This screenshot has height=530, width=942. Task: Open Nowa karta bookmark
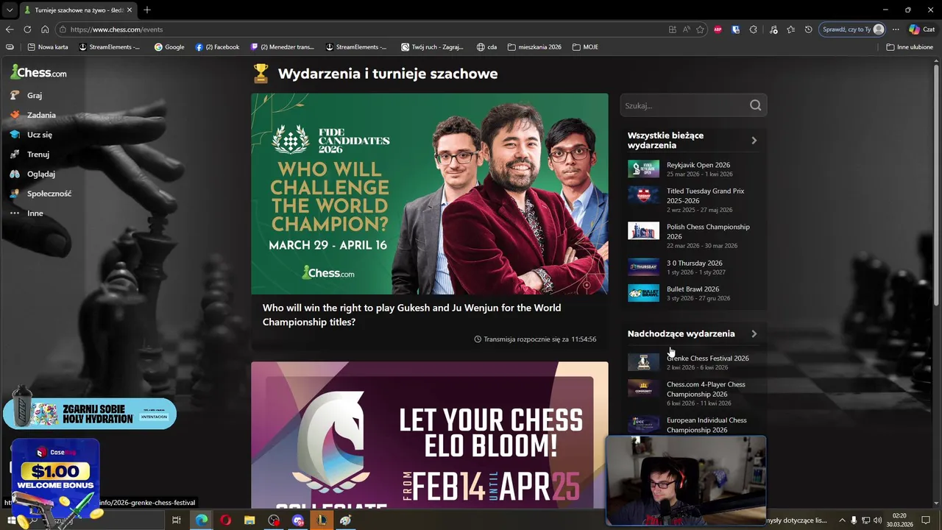pos(48,47)
